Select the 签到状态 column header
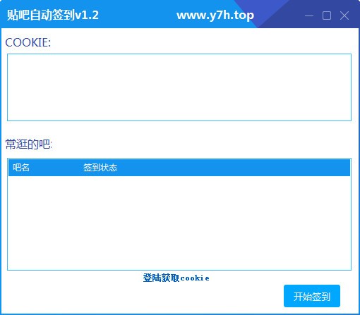The image size is (360, 315). point(100,168)
